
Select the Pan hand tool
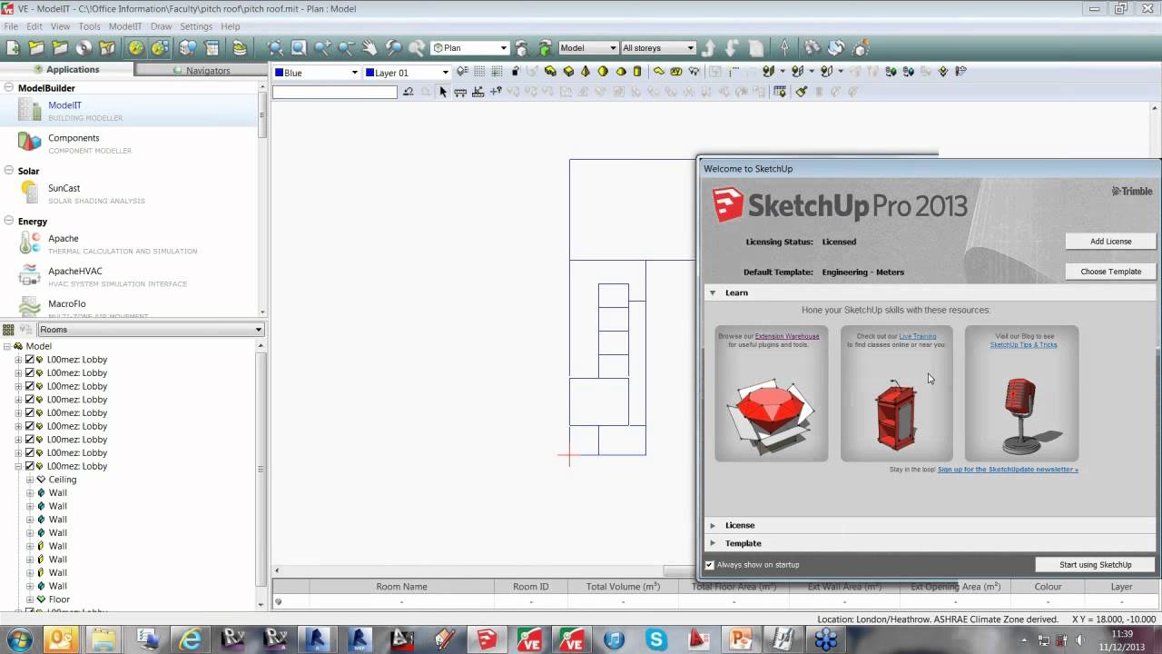[369, 48]
